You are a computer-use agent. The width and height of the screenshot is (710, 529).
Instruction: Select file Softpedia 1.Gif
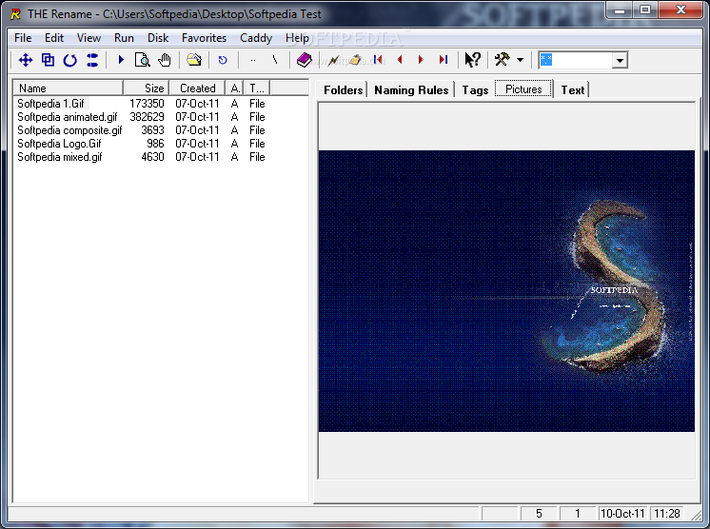pos(50,104)
